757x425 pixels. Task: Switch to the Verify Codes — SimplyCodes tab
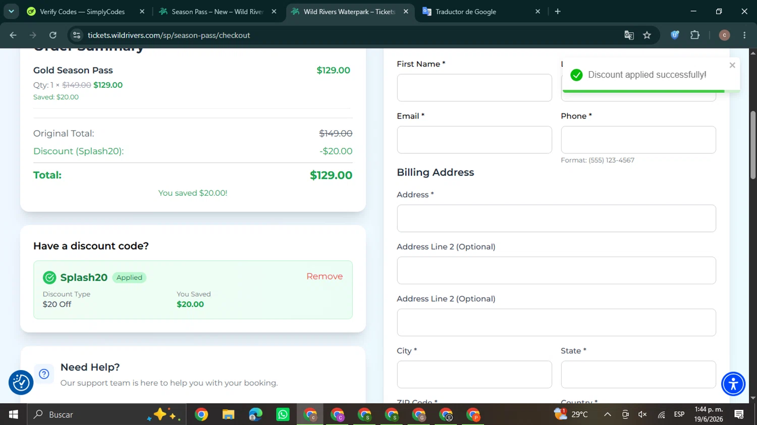(x=86, y=12)
